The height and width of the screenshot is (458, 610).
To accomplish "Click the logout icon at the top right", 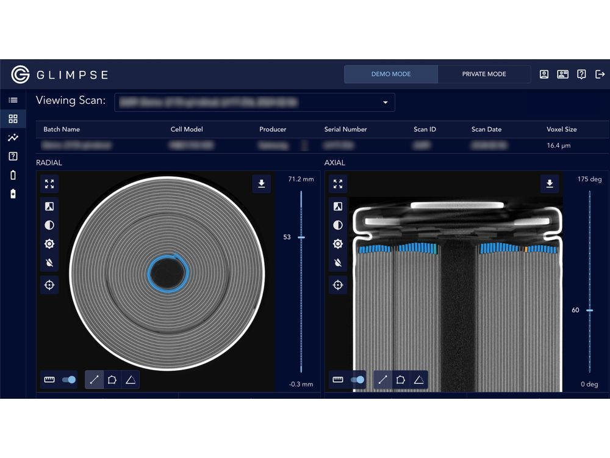I will tap(600, 74).
